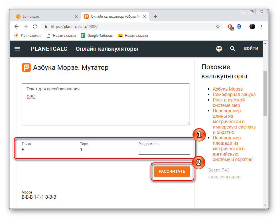This screenshot has width=278, height=218.
Task: Click the Точка input field
Action: pyautogui.click(x=47, y=150)
